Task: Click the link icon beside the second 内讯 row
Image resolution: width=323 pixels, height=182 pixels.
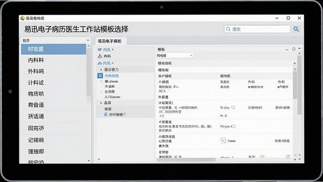Action: click(x=100, y=63)
